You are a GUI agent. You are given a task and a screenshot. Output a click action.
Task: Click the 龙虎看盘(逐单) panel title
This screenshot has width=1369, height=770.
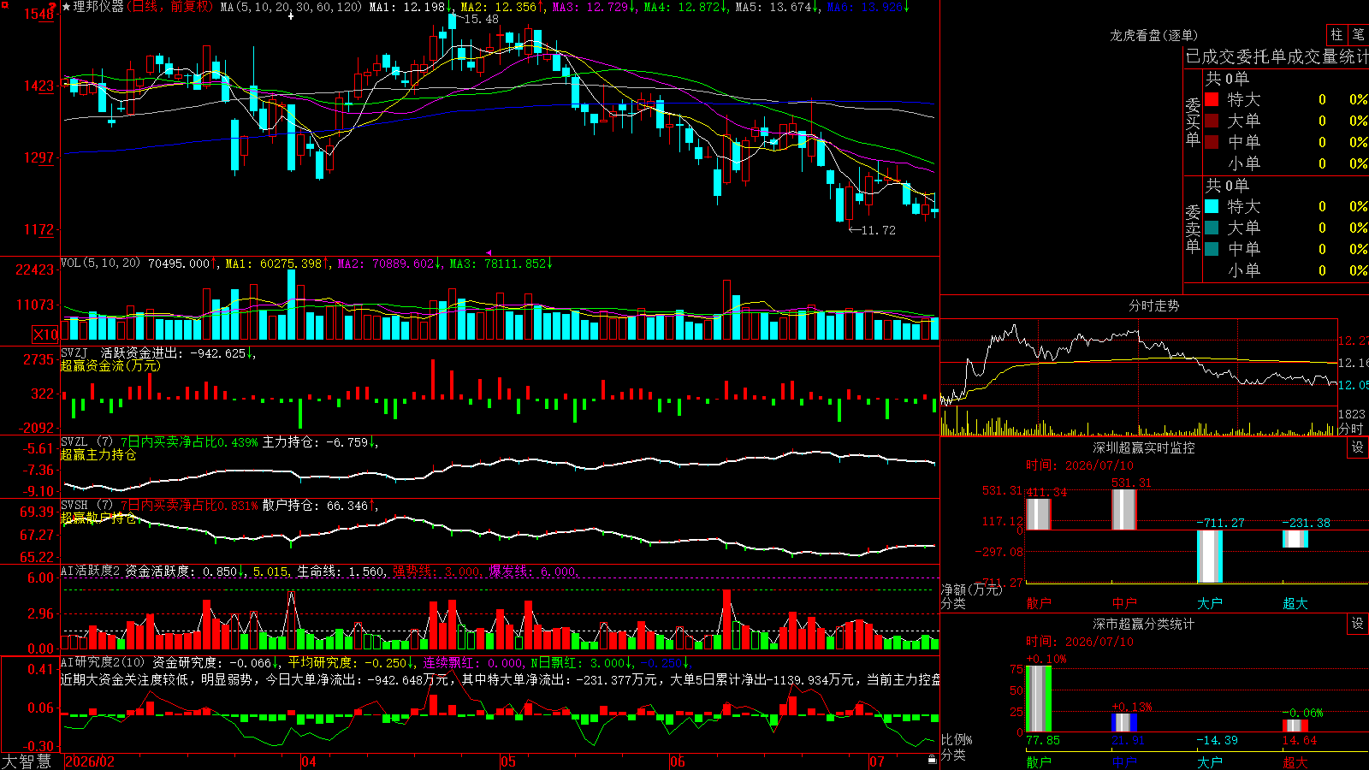tap(1153, 35)
